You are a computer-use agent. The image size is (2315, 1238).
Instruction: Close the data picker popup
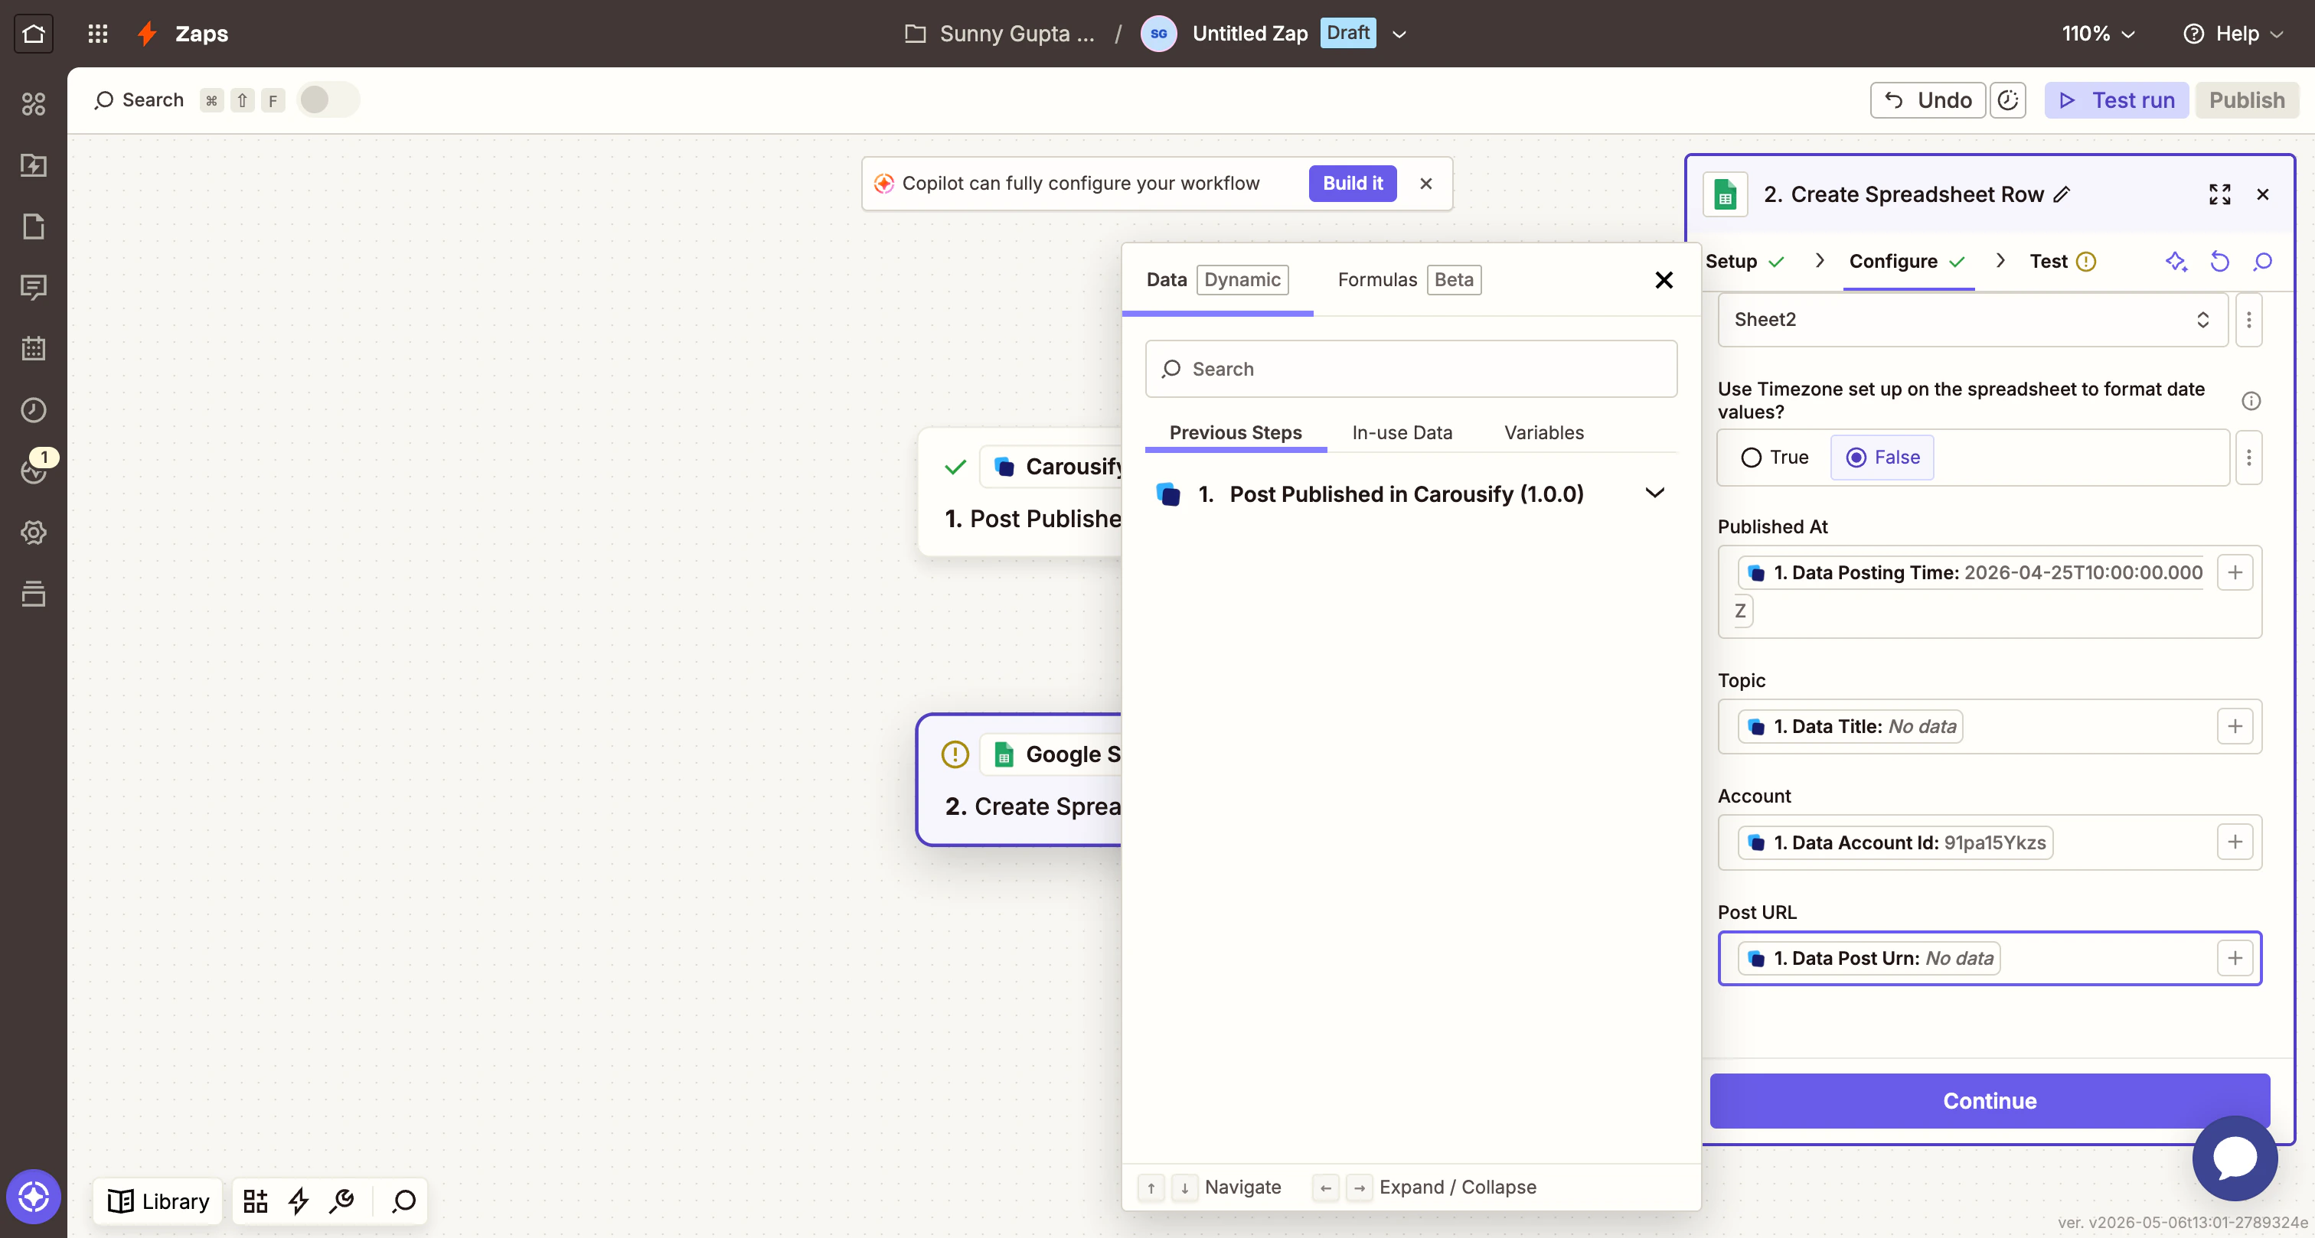click(1664, 279)
